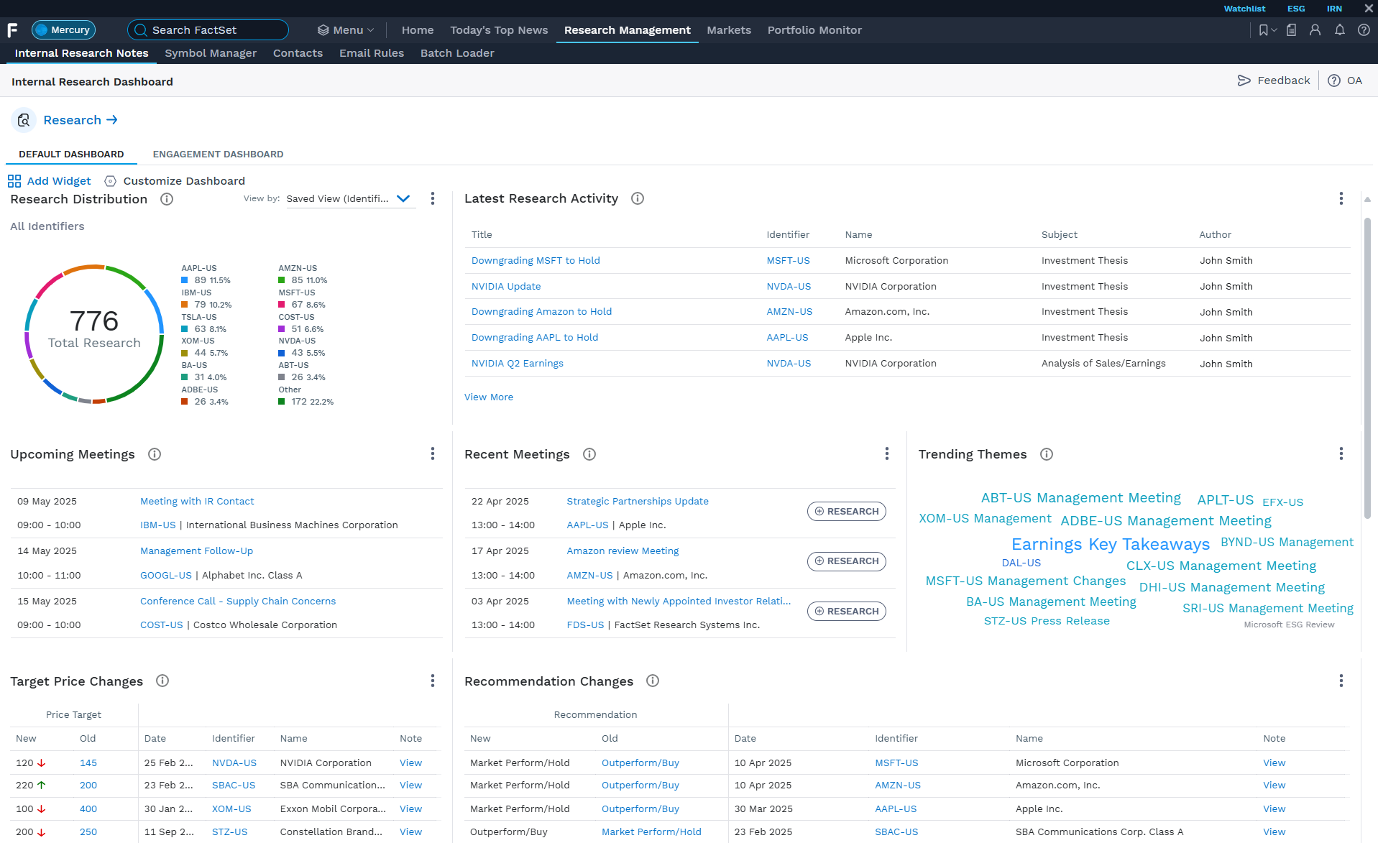View note for NVDA-US target price change

[410, 763]
